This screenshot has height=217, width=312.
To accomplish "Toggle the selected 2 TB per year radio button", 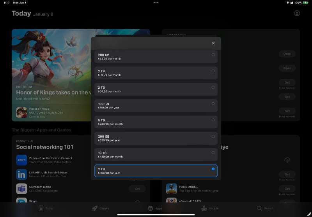I will (213, 169).
